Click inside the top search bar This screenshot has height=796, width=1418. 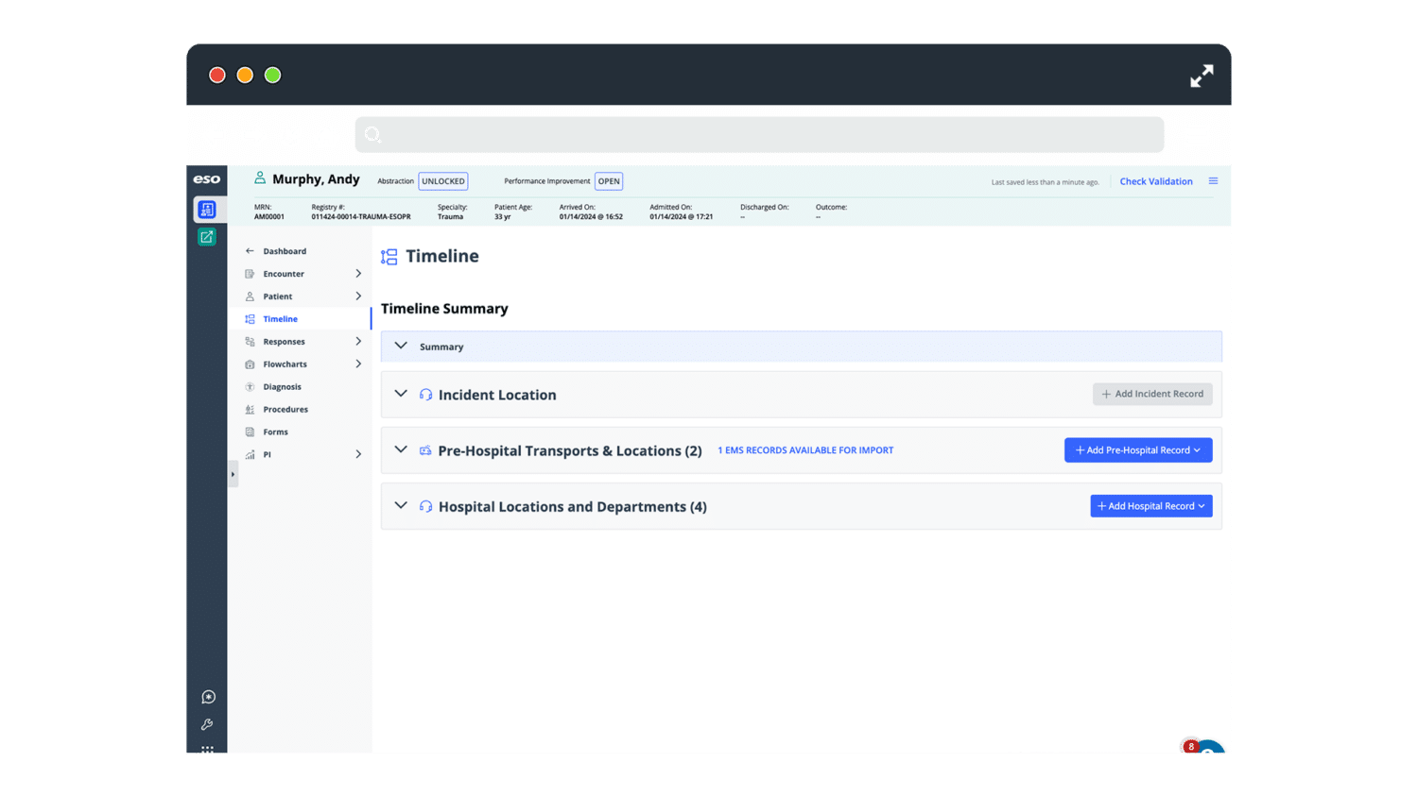pos(758,134)
